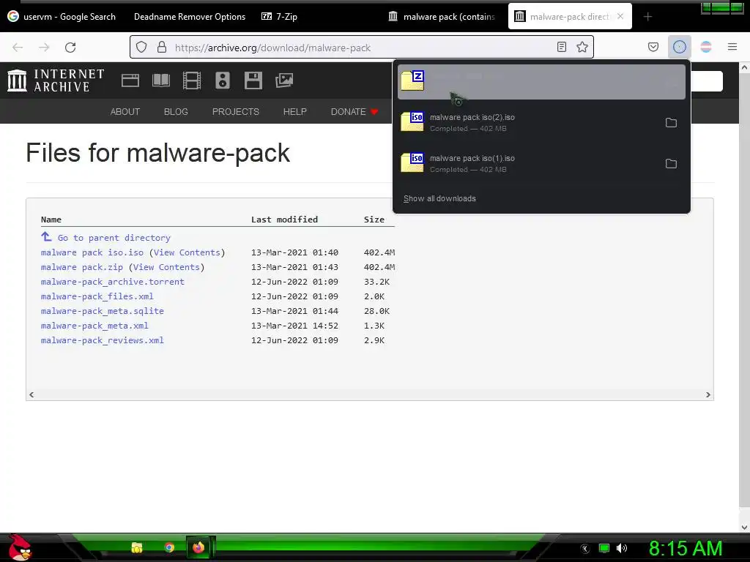Click the padlock site security icon
This screenshot has width=750, height=562.
coord(162,47)
